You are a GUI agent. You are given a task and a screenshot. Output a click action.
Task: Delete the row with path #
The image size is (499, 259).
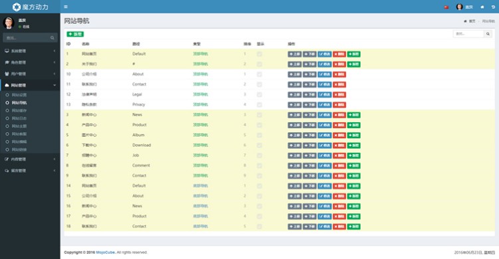pos(339,64)
